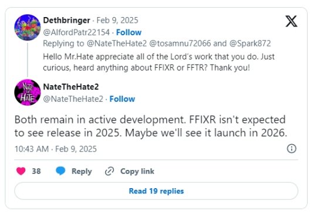Image resolution: width=317 pixels, height=214 pixels.
Task: Click the blue reply bubble icon
Action: tap(60, 171)
